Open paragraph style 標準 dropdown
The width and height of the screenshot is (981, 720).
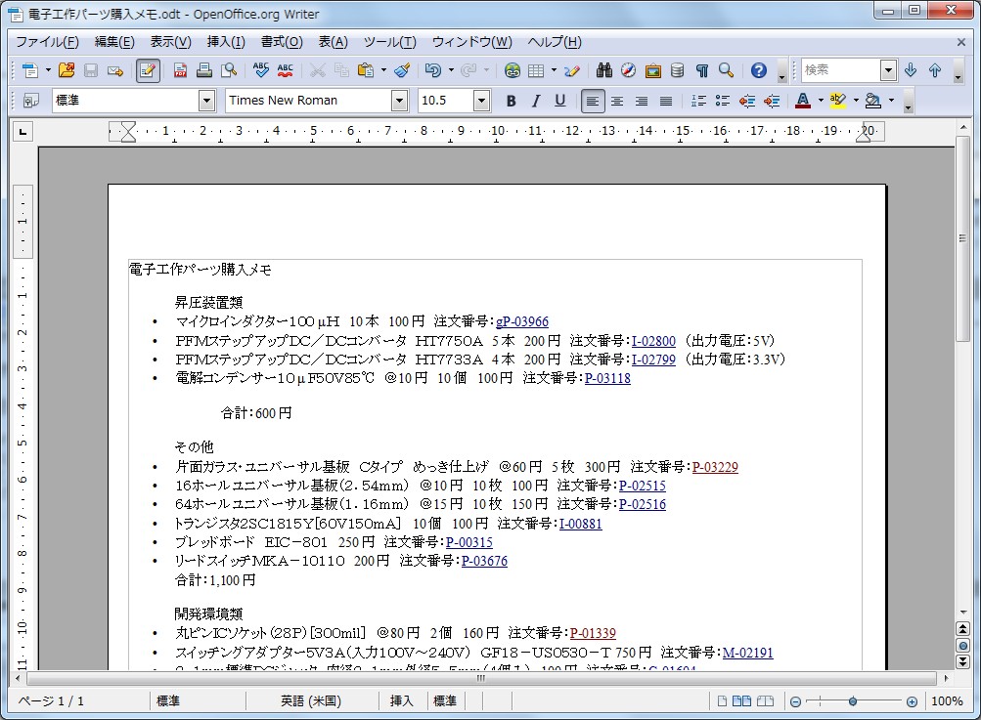point(207,101)
